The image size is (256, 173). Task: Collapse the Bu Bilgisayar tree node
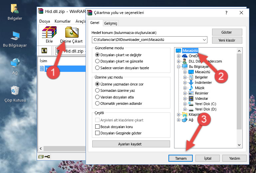coord(179,67)
